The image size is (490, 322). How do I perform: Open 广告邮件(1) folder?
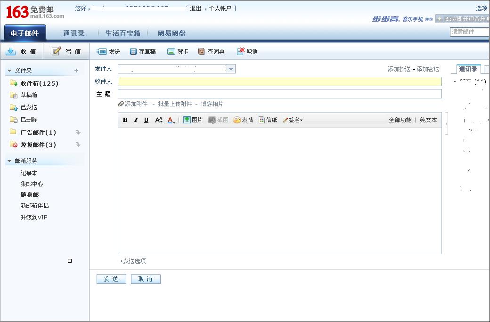pos(38,132)
